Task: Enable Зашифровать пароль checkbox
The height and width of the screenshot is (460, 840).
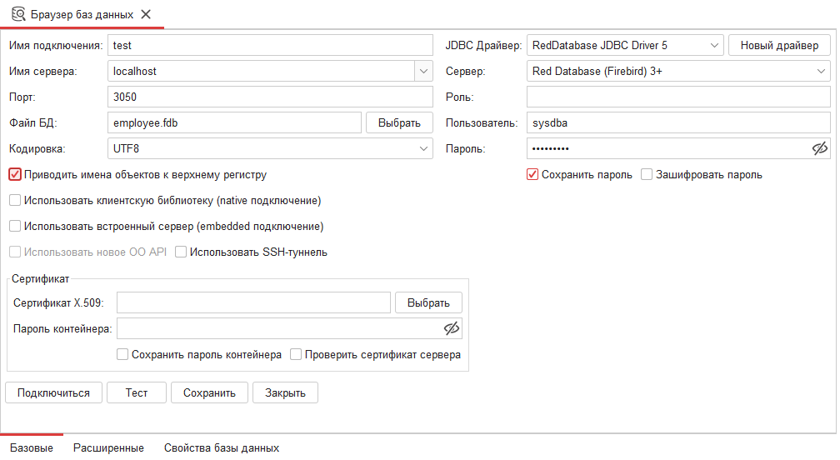Action: click(x=647, y=175)
